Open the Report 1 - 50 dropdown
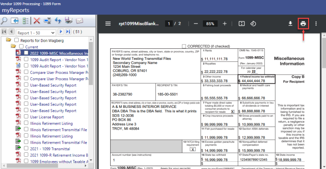 click(36, 32)
